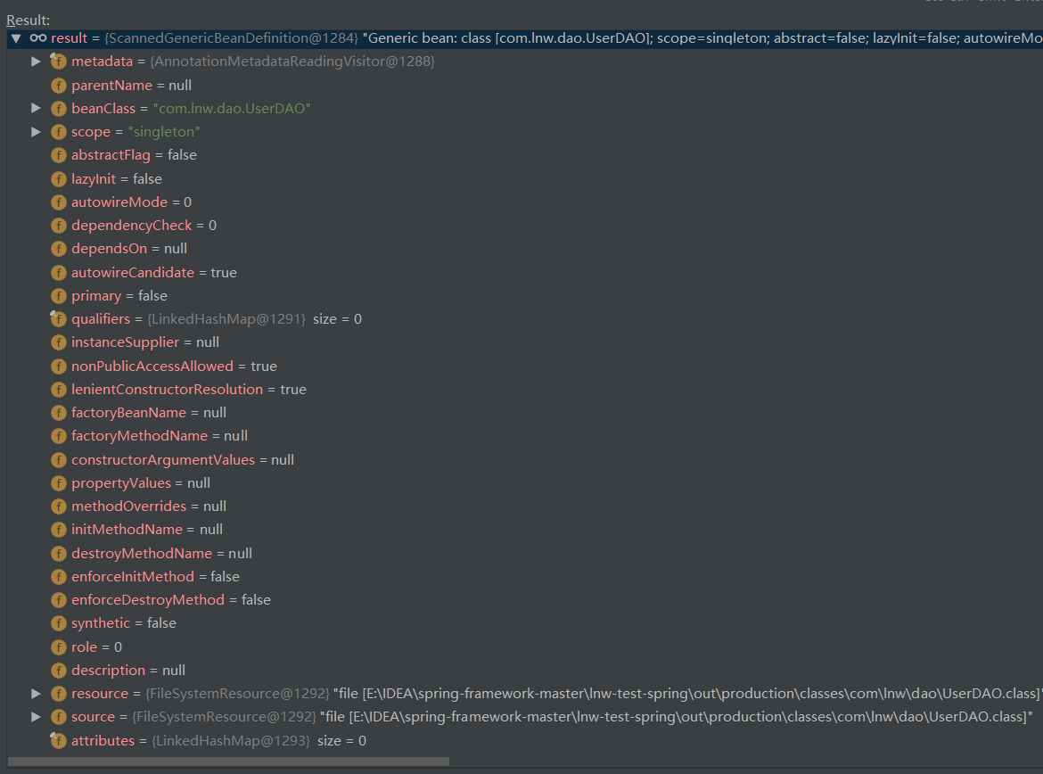
Task: Expand the source field arrow
Action: pos(36,717)
